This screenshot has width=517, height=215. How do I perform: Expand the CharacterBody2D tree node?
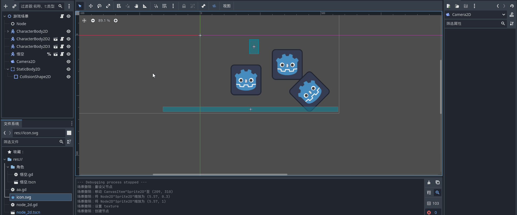pos(8,31)
